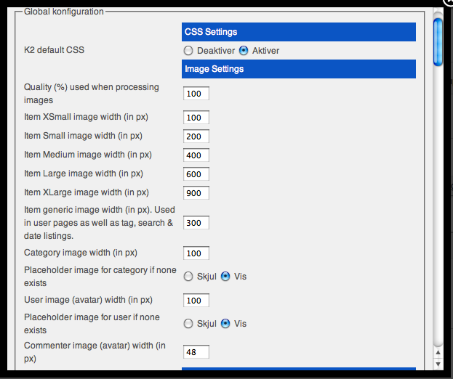The image size is (453, 379).
Task: Click the blue vertical scrollbar thumb
Action: click(x=438, y=42)
